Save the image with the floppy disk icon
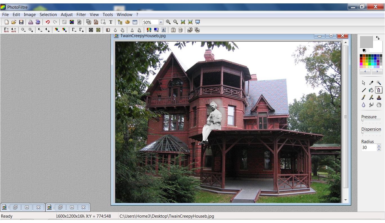This screenshot has height=223, width=385. [x=21, y=22]
